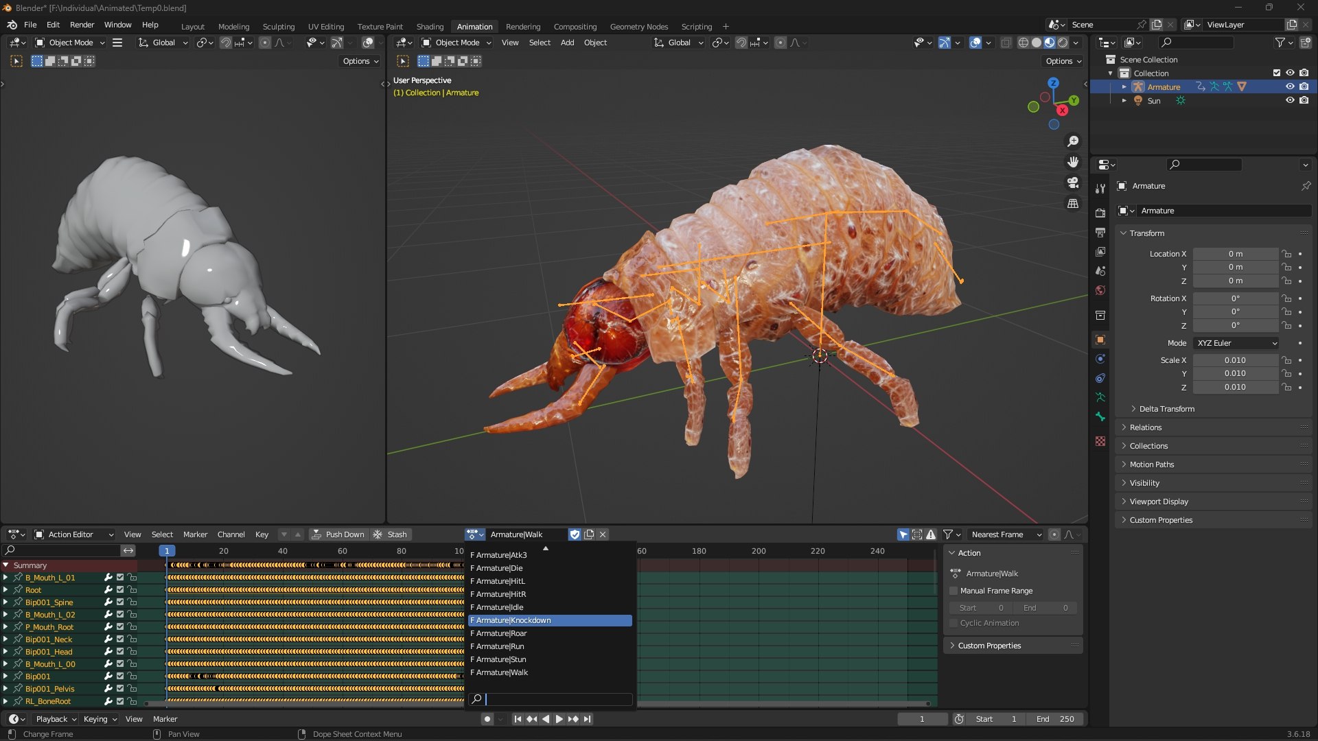Toggle camera view in viewport

[x=1073, y=183]
